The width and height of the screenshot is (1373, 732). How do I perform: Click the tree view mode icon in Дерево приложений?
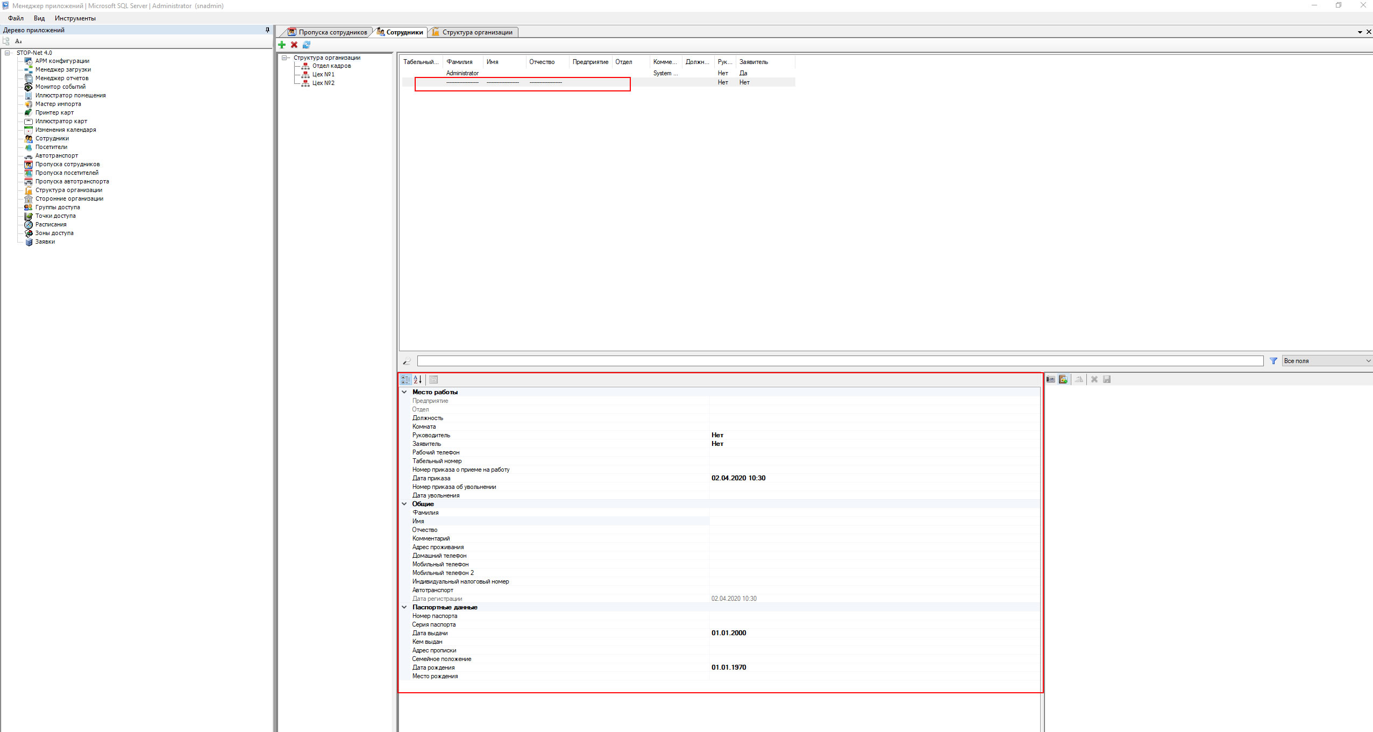pyautogui.click(x=6, y=41)
